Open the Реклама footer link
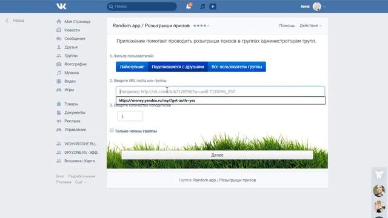 point(64,182)
